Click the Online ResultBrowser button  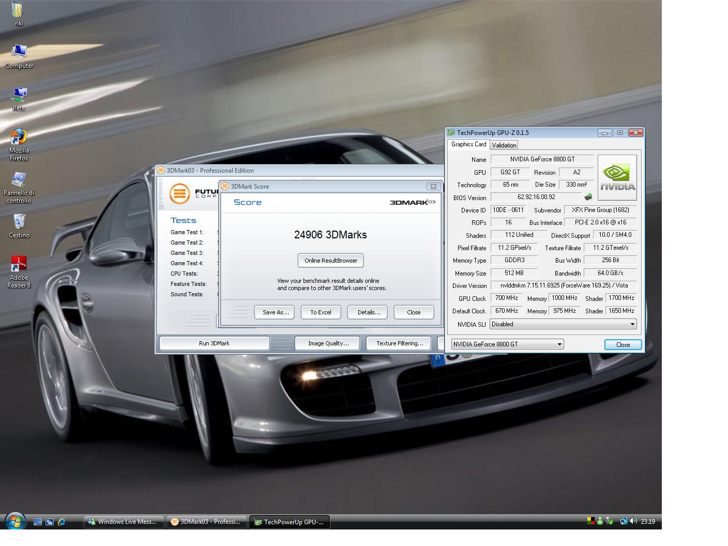(x=331, y=261)
